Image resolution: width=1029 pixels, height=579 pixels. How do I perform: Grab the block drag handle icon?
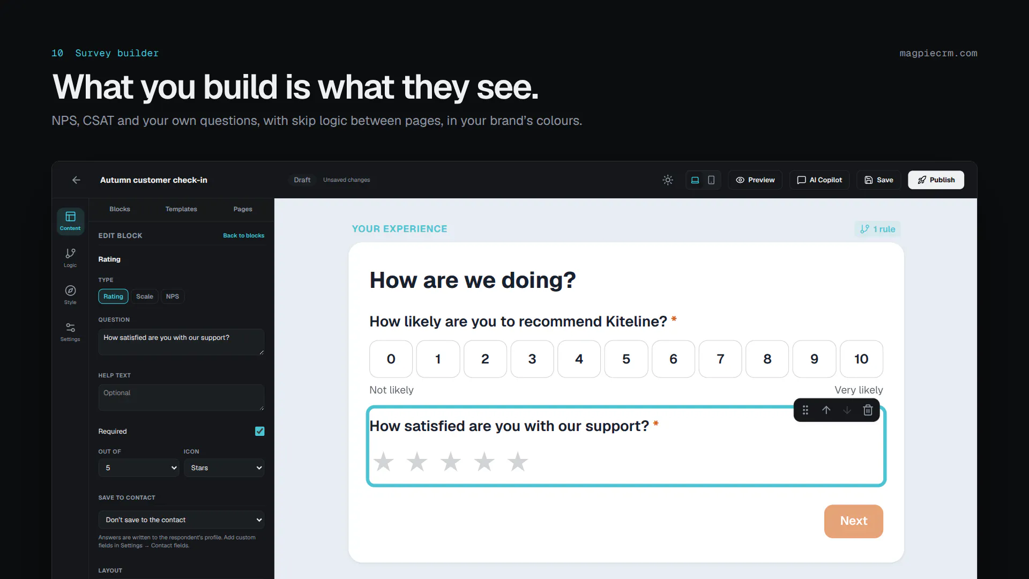pos(806,410)
